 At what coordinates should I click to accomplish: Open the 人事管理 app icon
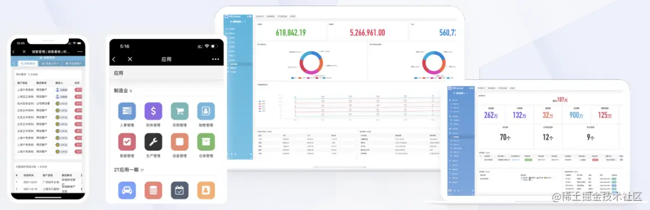click(127, 111)
